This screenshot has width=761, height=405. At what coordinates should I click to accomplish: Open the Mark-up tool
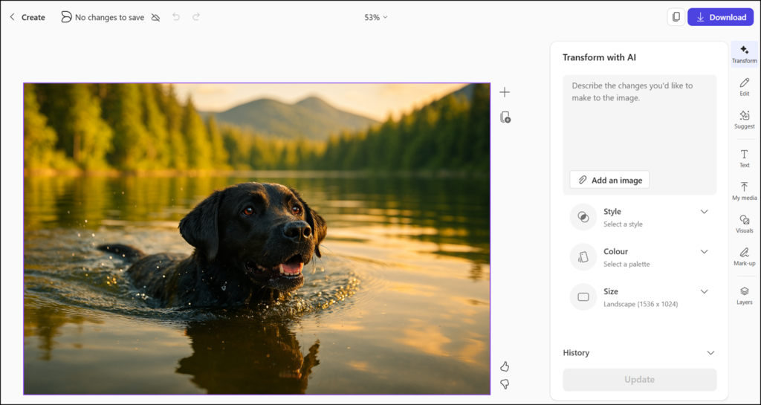(745, 256)
